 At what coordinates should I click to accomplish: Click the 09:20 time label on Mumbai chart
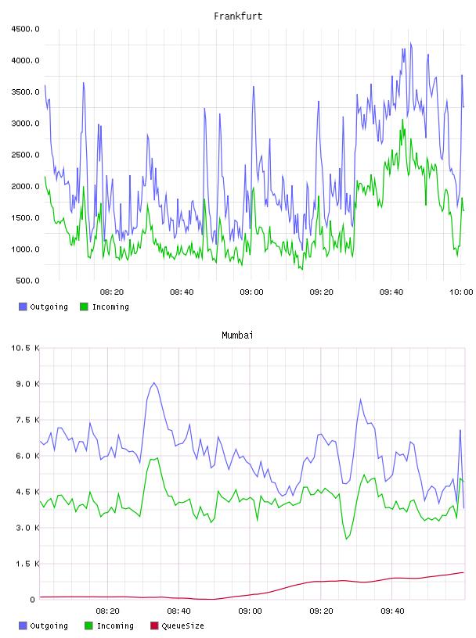(321, 611)
